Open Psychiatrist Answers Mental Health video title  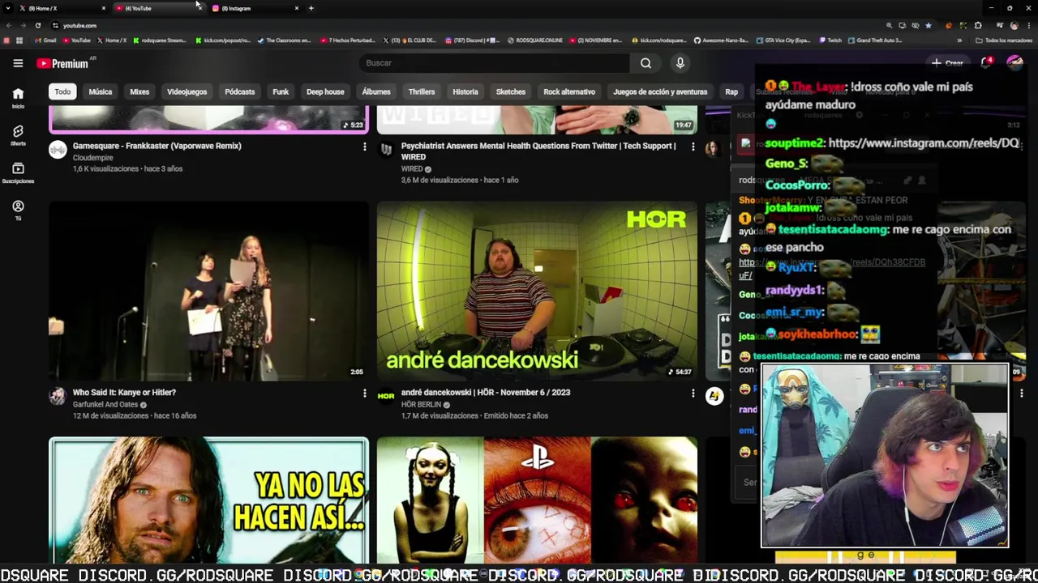pyautogui.click(x=538, y=151)
